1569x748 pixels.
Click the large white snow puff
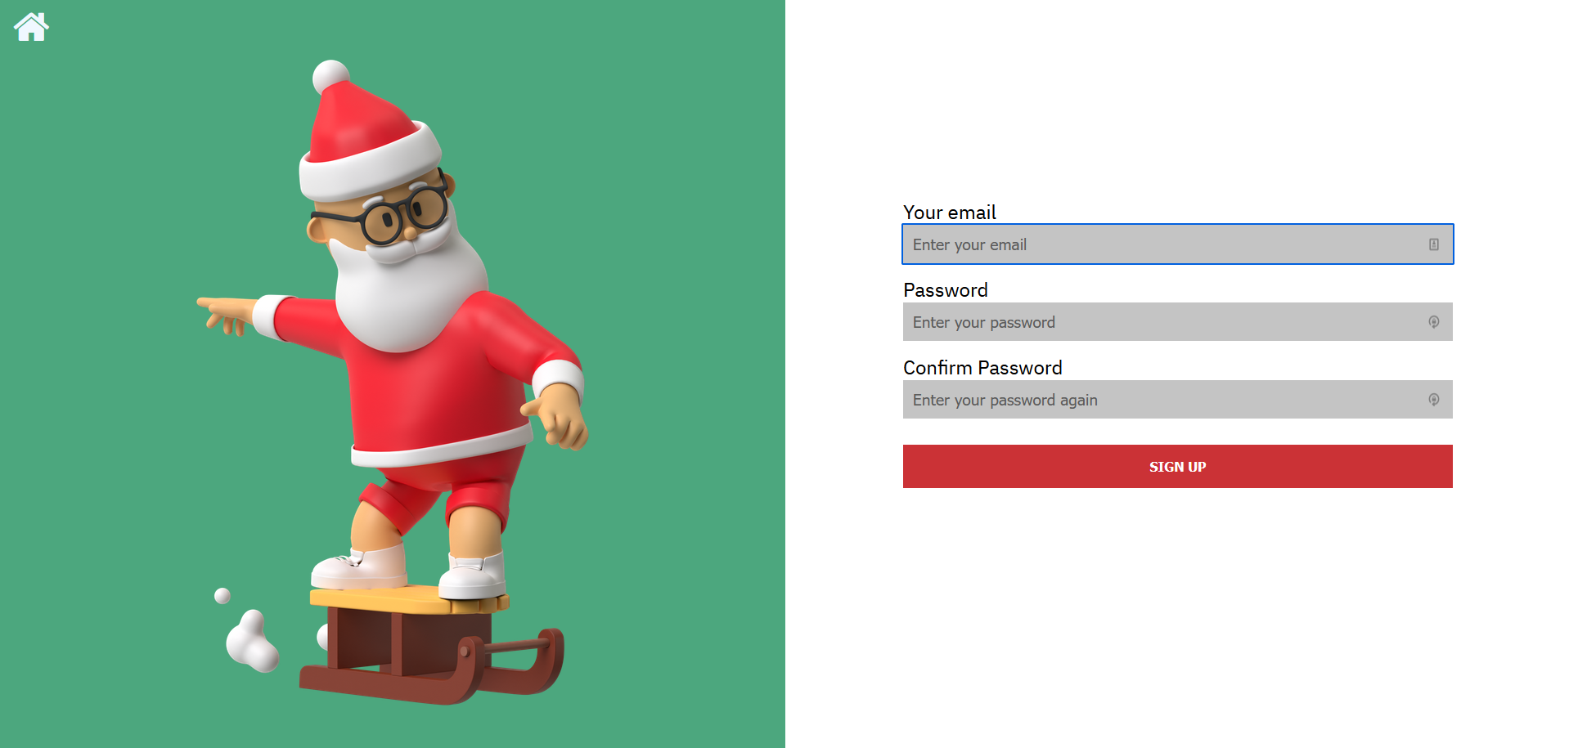click(x=252, y=642)
